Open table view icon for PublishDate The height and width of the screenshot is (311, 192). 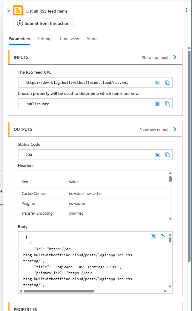[x=158, y=103]
